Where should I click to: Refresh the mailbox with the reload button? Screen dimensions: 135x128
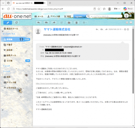(x=17, y=23)
